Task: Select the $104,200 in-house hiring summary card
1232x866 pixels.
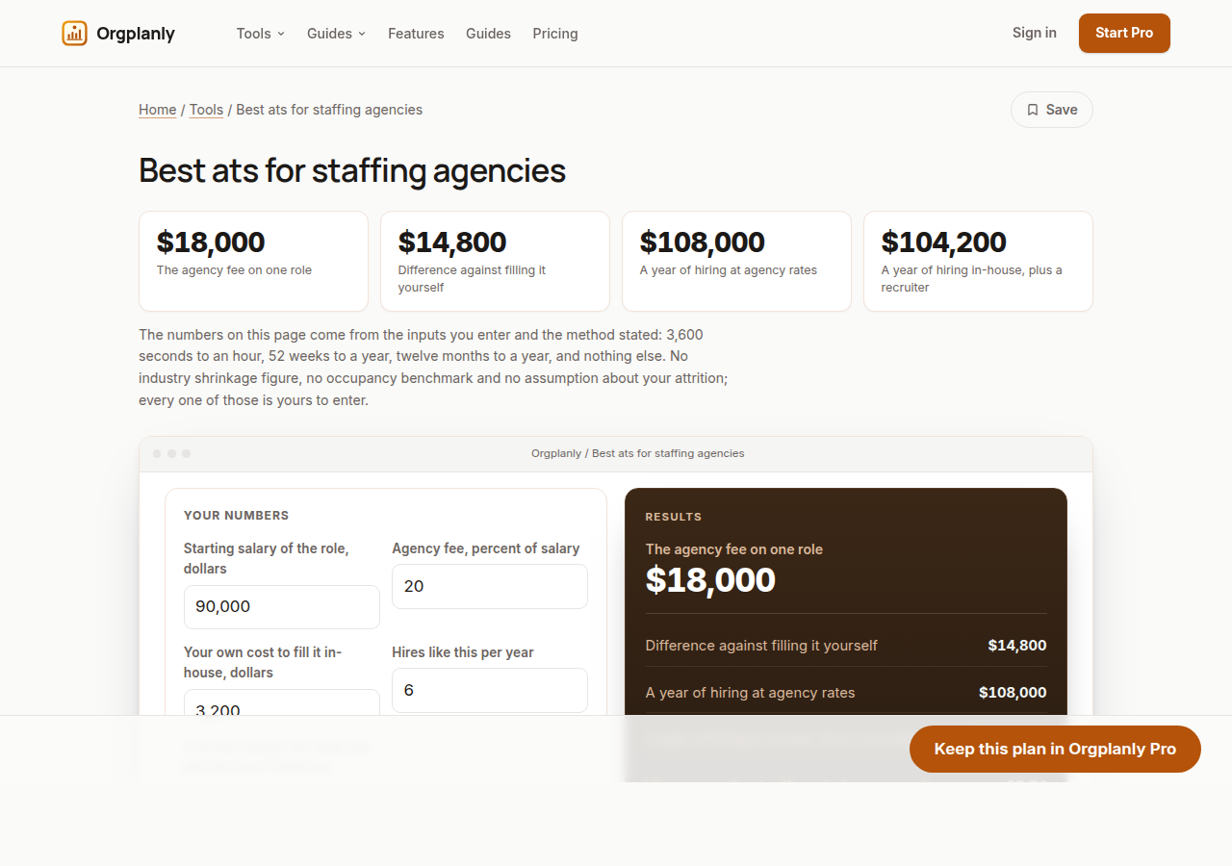Action: click(978, 261)
